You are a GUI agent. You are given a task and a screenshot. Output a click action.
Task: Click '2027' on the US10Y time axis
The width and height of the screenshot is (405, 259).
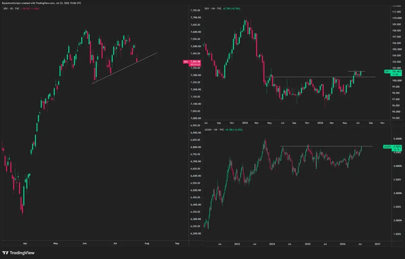coord(378,244)
